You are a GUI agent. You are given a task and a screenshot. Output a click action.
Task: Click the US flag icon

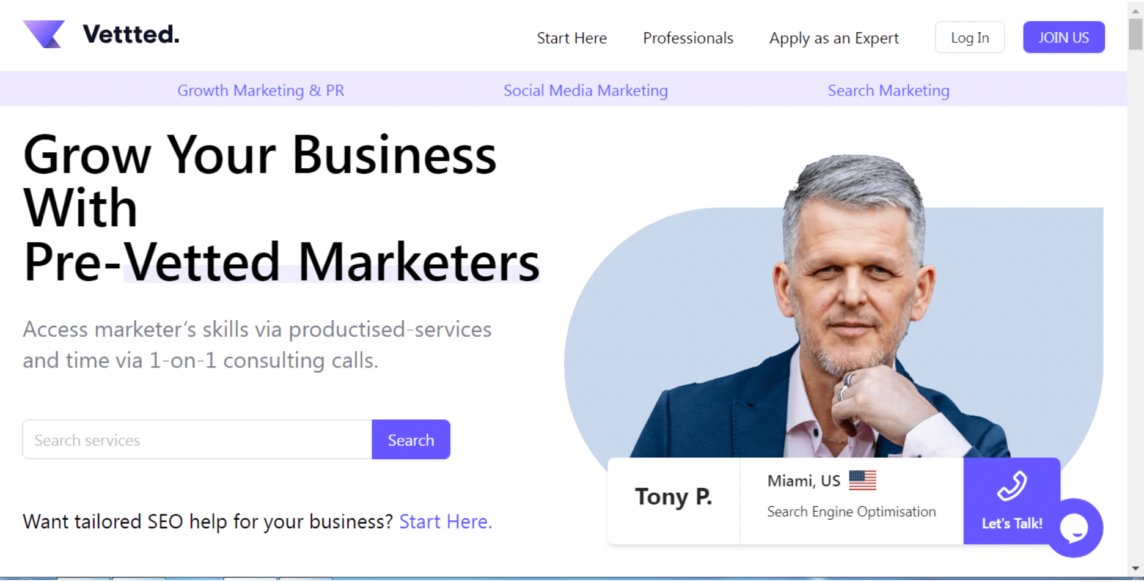tap(862, 481)
